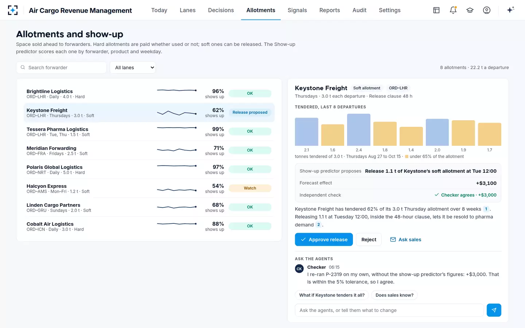Select the Halcyon Express row
Image resolution: width=525 pixels, height=328 pixels.
pos(149,188)
